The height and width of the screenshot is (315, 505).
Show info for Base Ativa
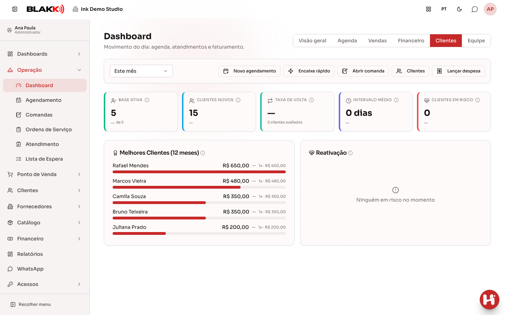pyautogui.click(x=147, y=100)
